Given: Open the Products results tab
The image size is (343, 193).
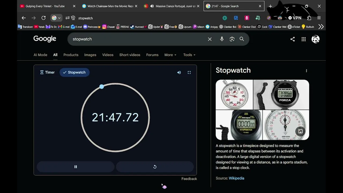Looking at the screenshot, I should coord(71,55).
